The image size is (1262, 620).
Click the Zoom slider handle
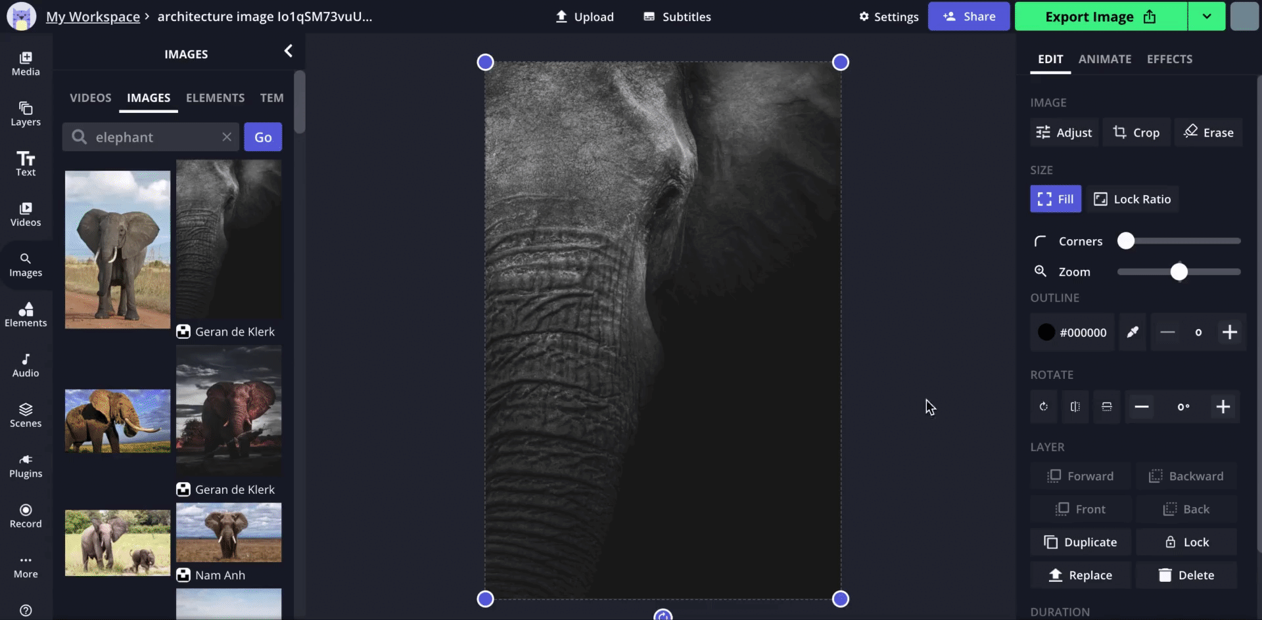pyautogui.click(x=1179, y=272)
